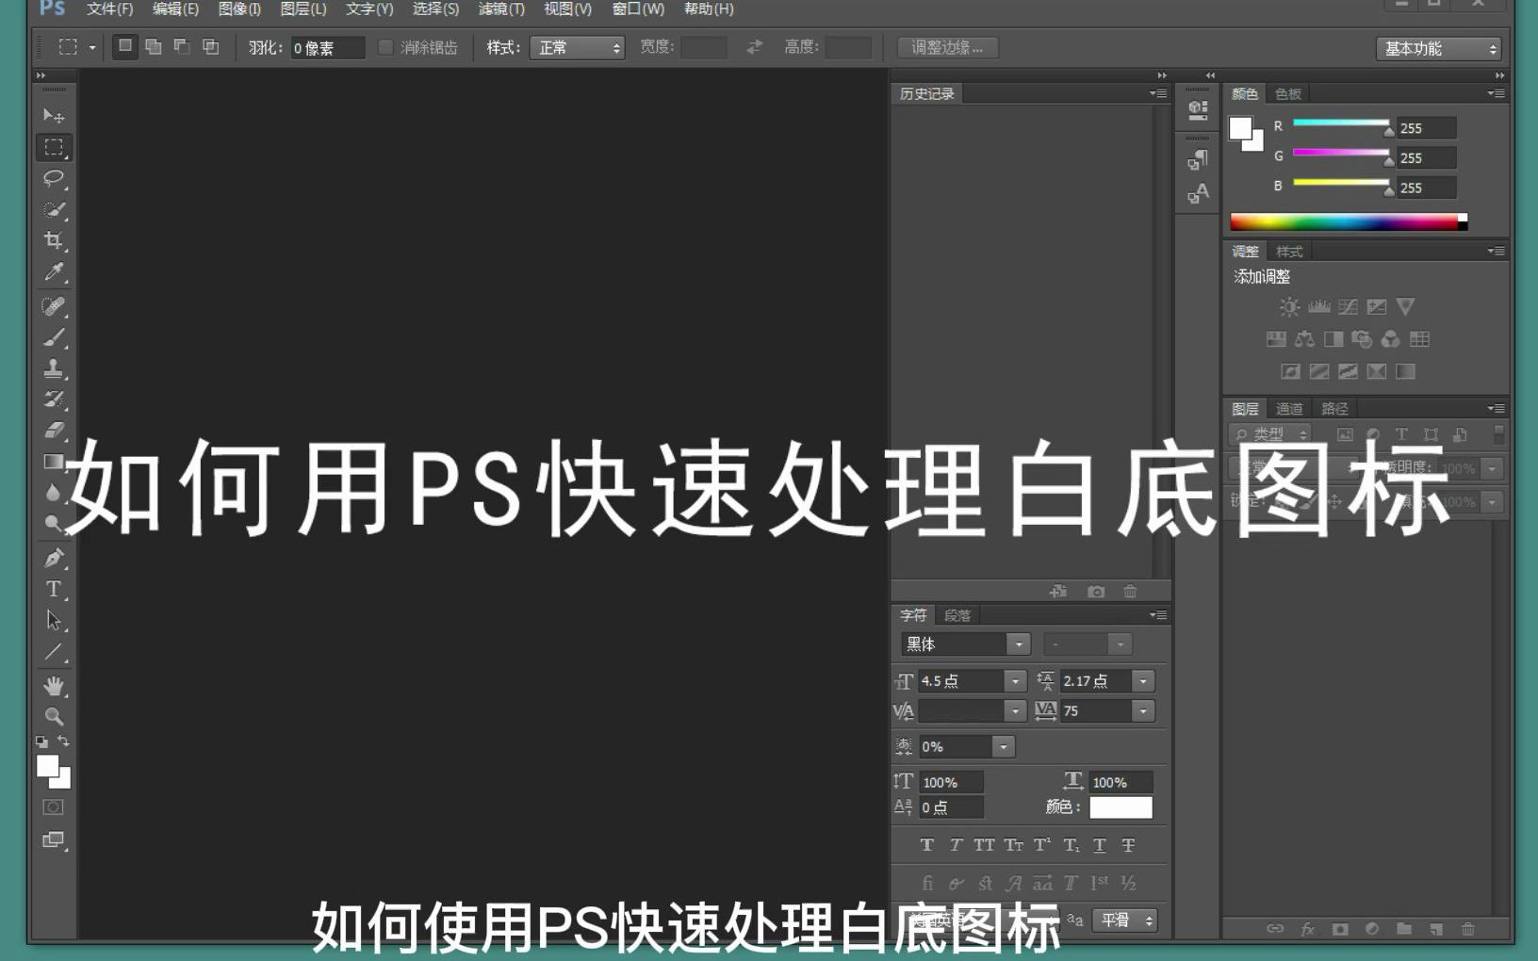Add Brightness/Contrast adjustment icon

pyautogui.click(x=1289, y=307)
